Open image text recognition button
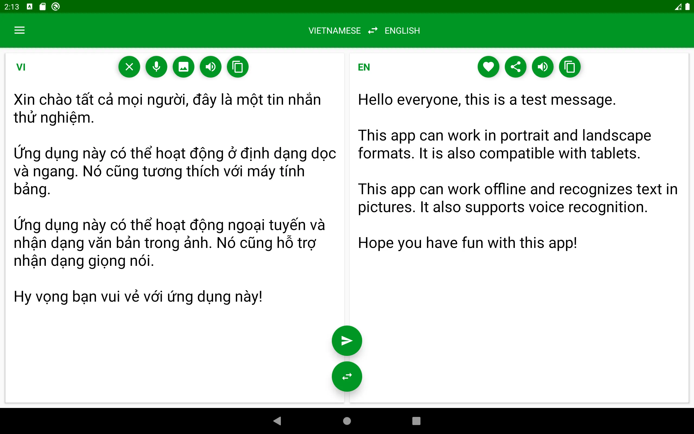This screenshot has width=694, height=434. click(184, 67)
